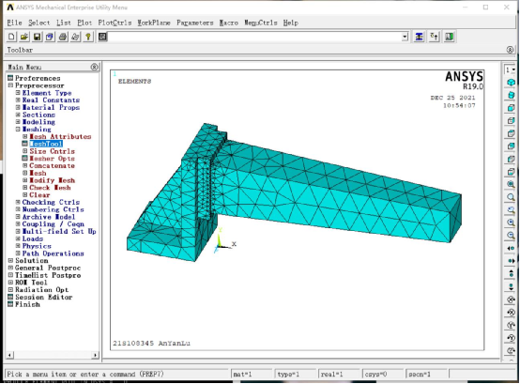Click Finish in Main Menu

click(x=27, y=304)
